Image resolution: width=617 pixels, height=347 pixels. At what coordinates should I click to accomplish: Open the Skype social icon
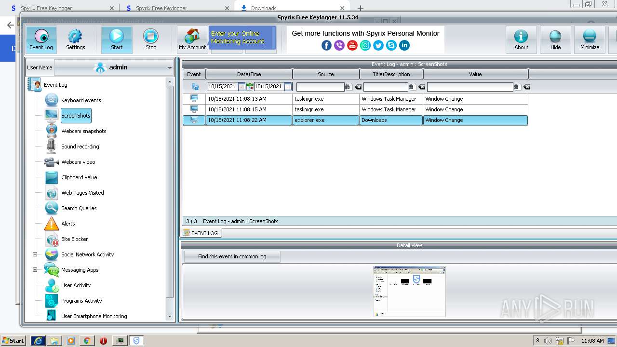tap(391, 45)
